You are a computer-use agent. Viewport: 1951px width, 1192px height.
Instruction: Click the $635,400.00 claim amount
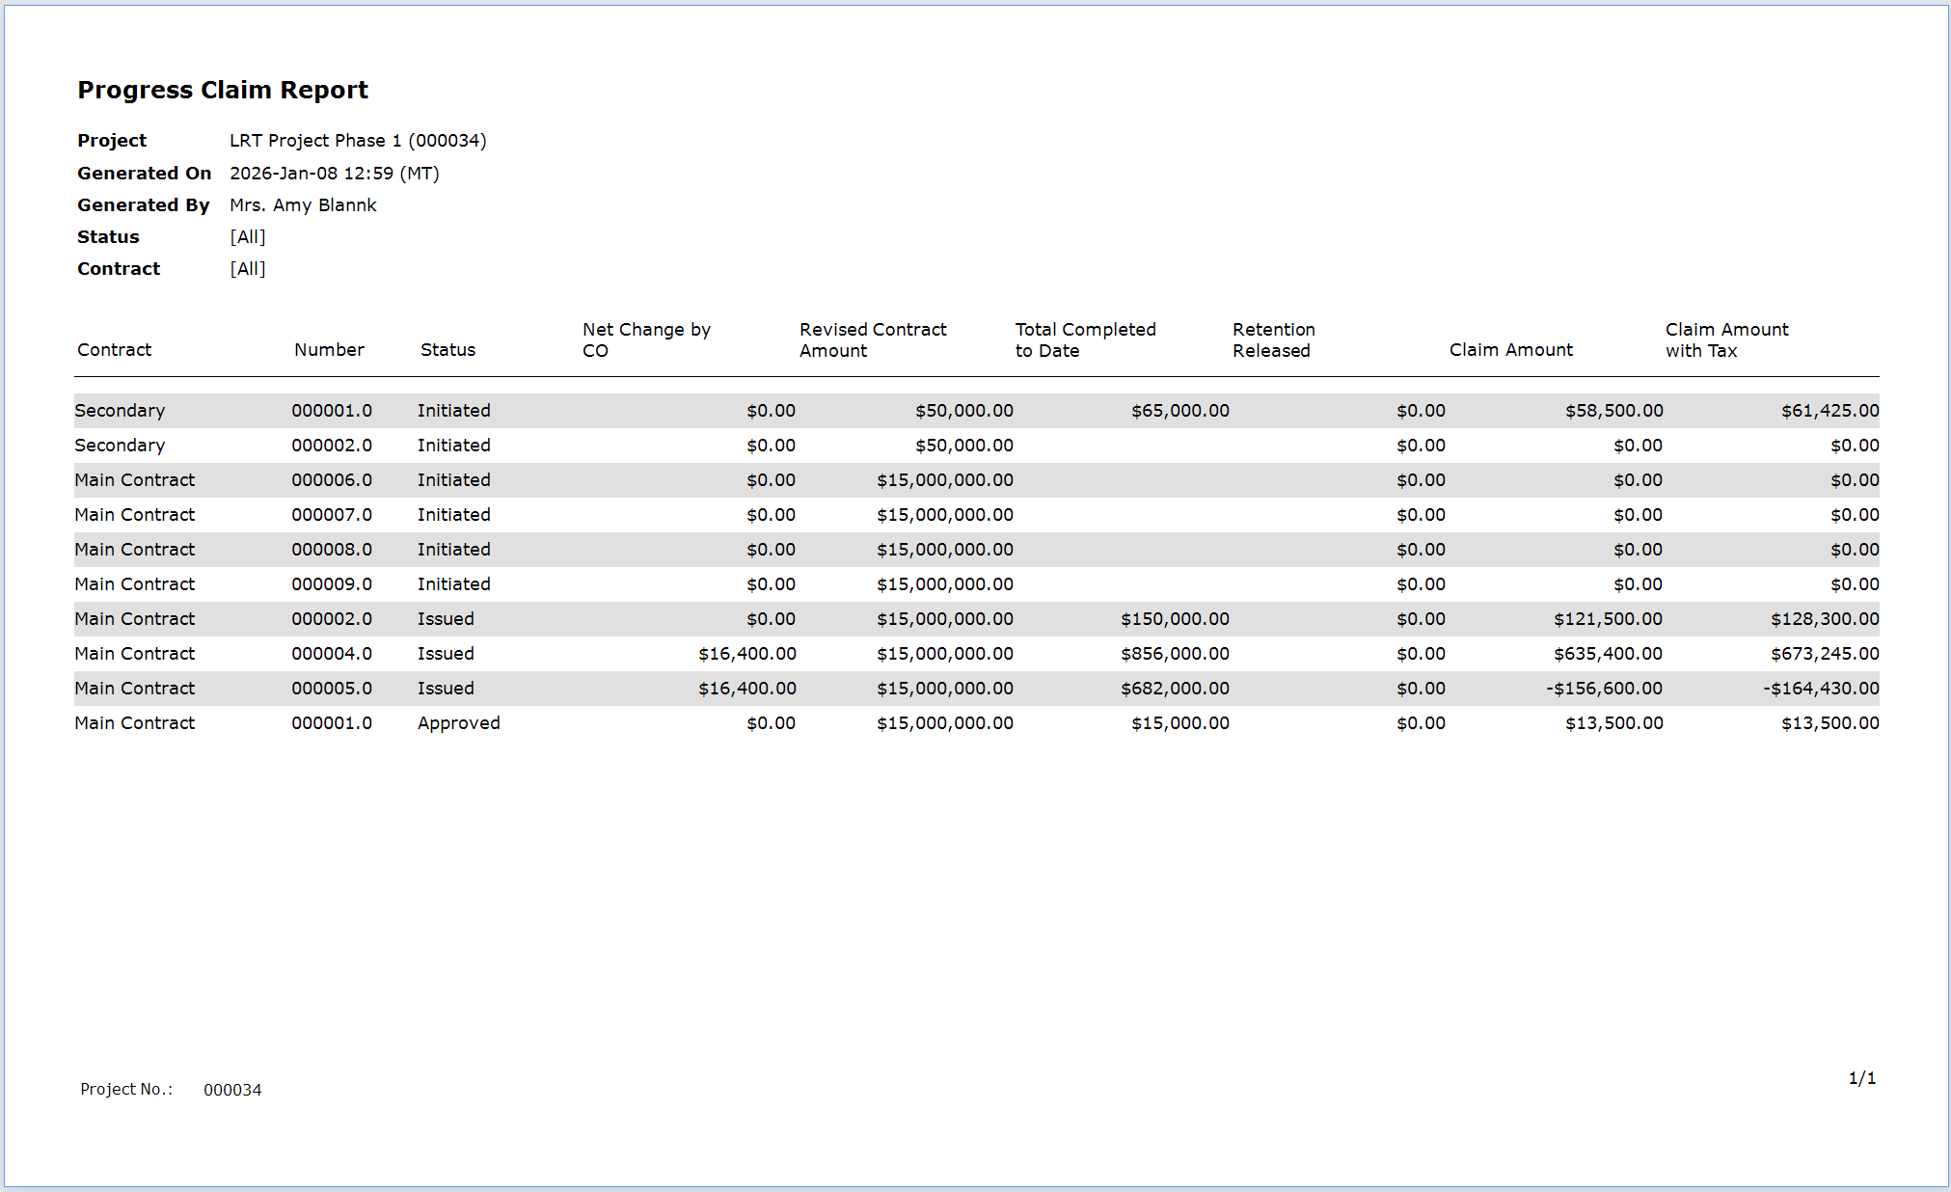pos(1608,654)
